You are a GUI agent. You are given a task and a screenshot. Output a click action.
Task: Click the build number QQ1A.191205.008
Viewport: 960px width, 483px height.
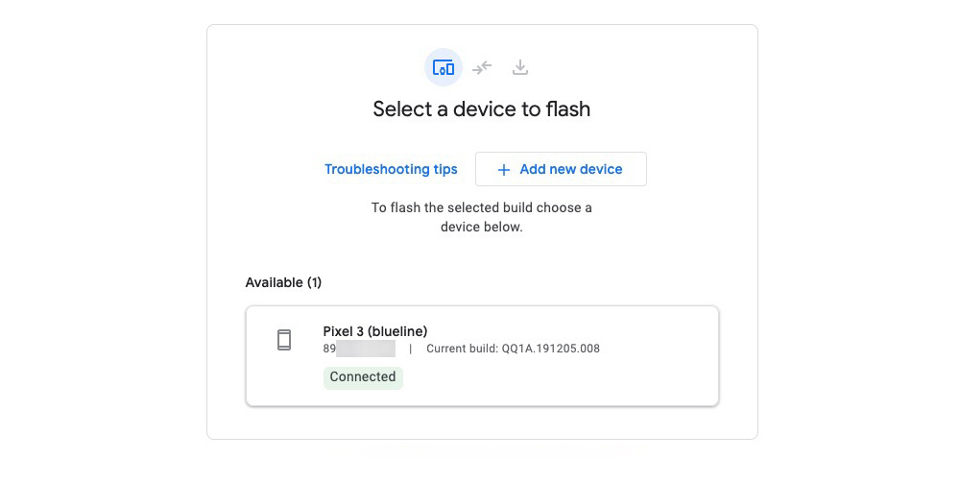click(551, 349)
